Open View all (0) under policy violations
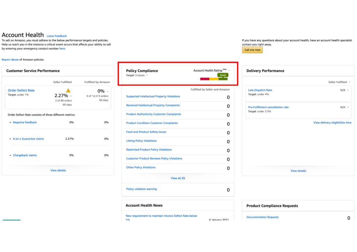 [178, 178]
